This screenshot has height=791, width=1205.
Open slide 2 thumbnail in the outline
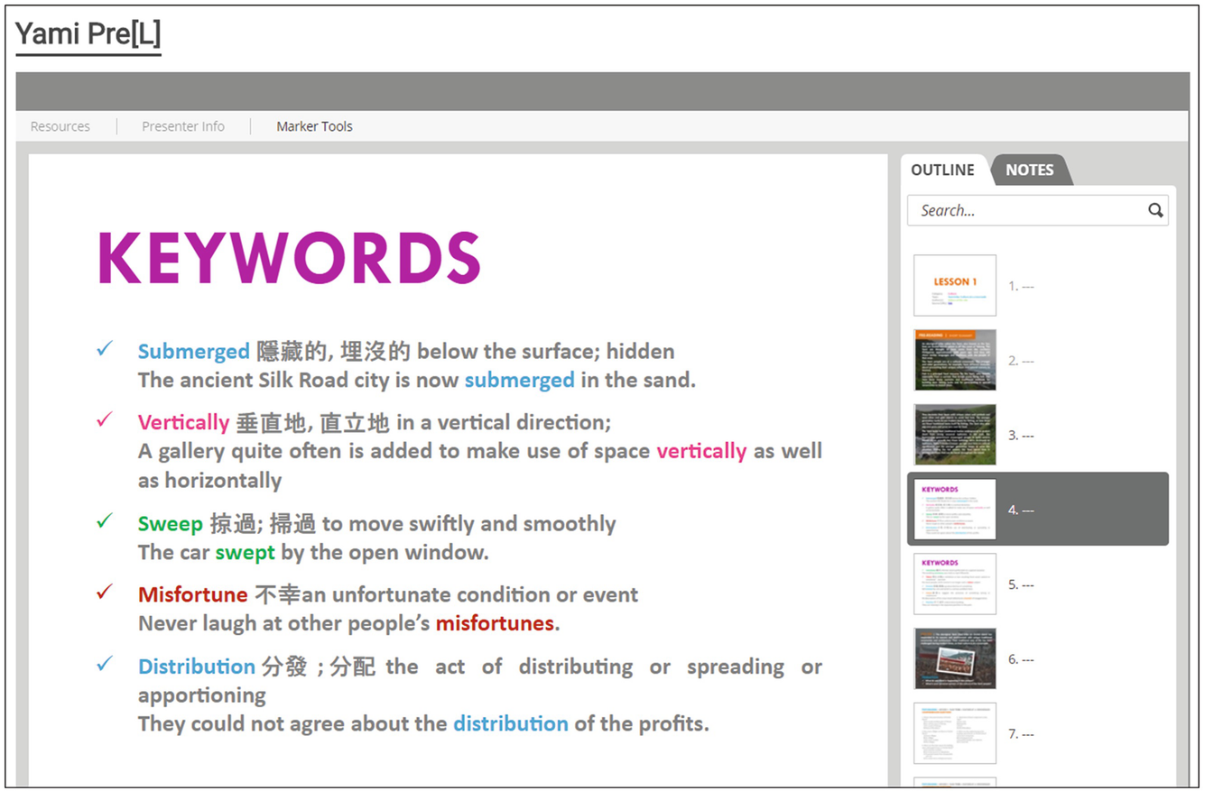[x=955, y=361]
